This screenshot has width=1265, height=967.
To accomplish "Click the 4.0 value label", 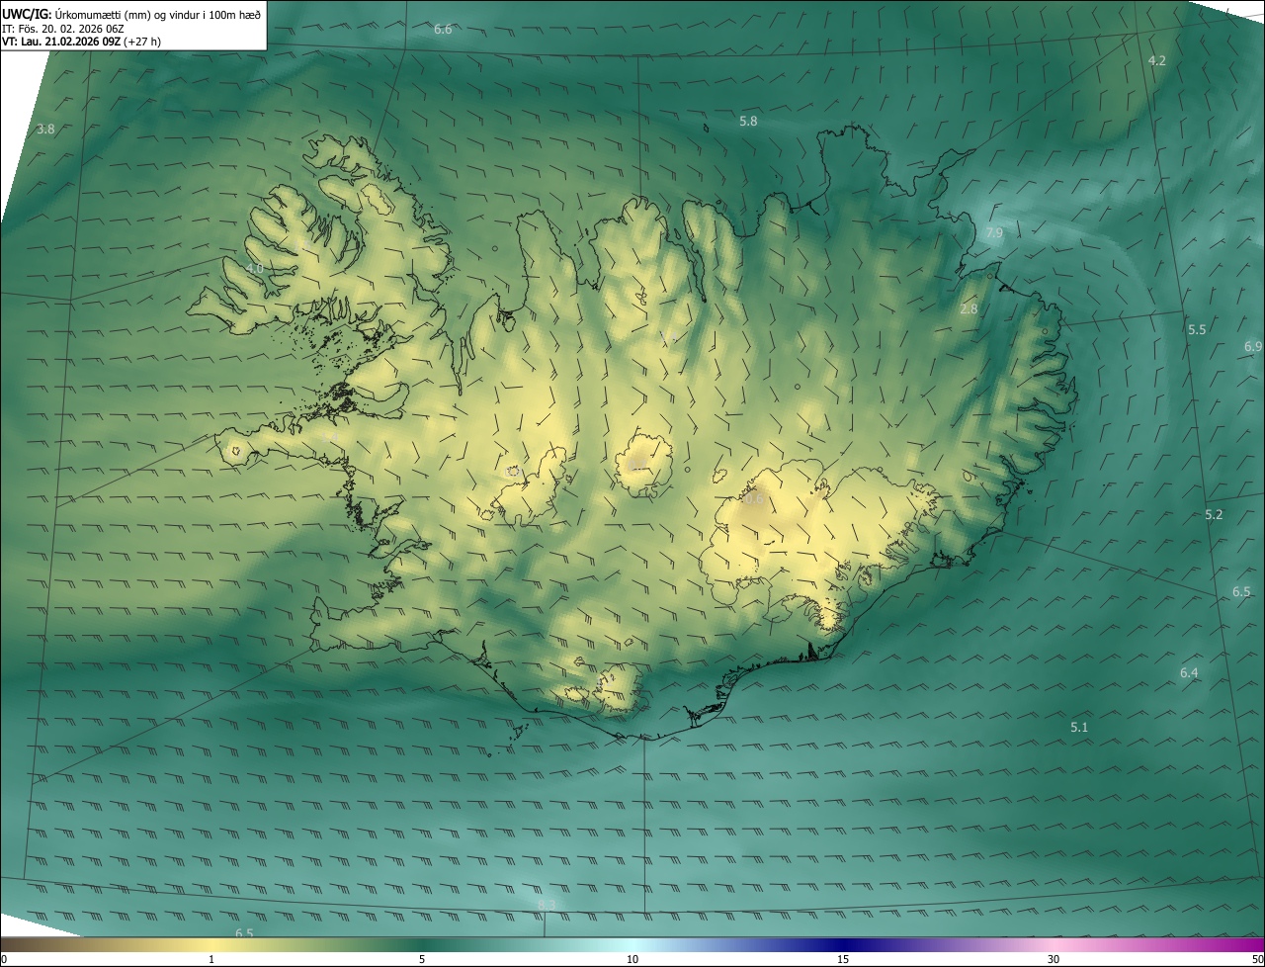I will click(255, 268).
